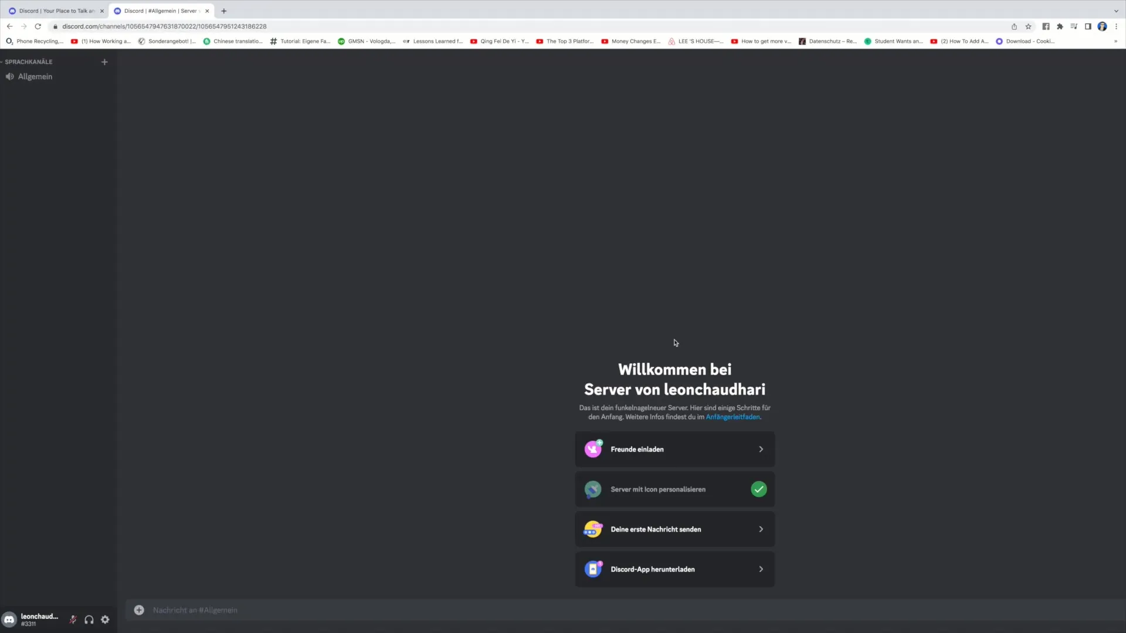1126x633 pixels.
Task: Expand the Deine erste Nachricht senden option
Action: coord(761,529)
